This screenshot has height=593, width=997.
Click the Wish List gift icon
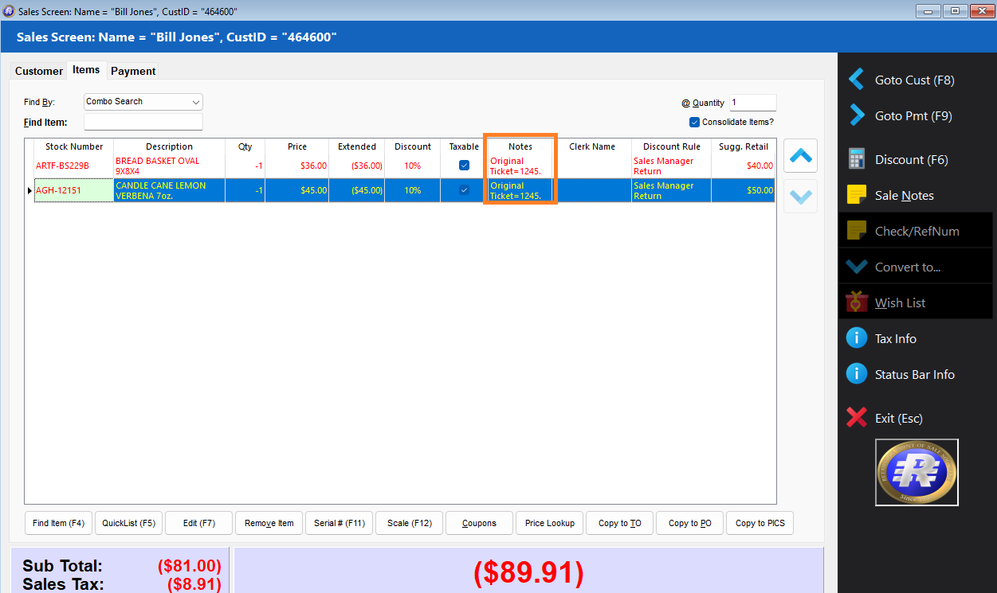click(857, 302)
